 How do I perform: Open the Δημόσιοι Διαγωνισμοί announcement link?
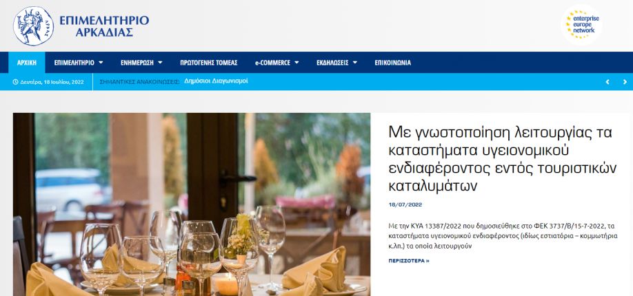click(x=216, y=81)
